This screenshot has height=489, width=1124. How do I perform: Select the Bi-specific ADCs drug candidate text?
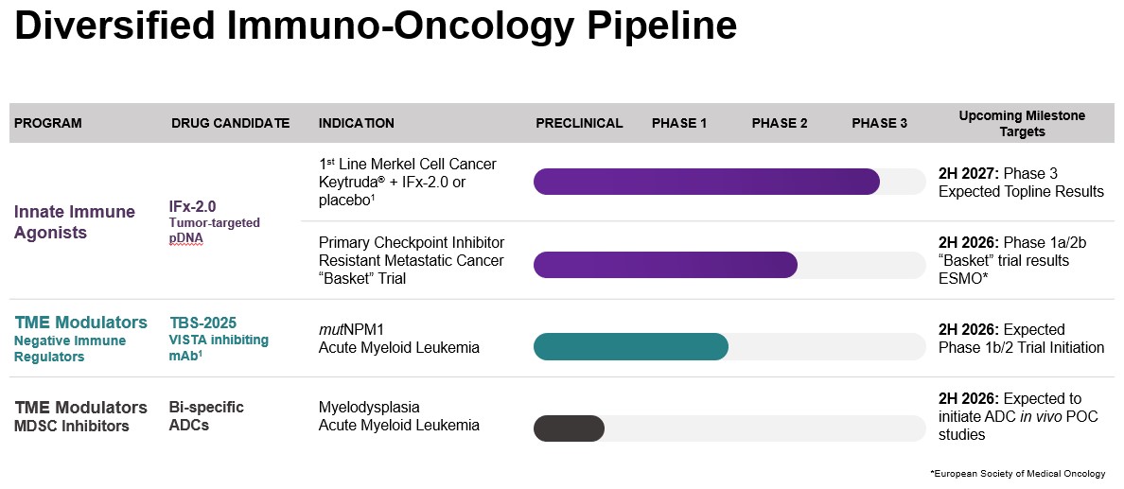point(206,416)
